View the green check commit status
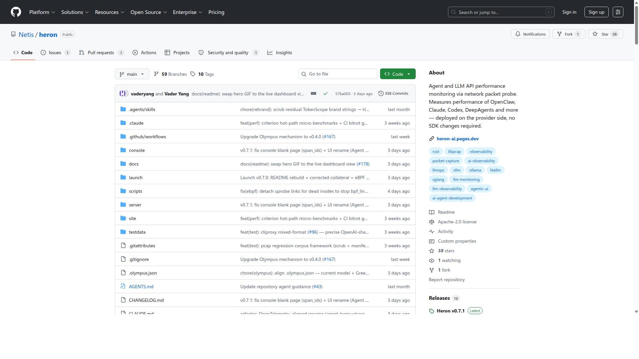 pyautogui.click(x=325, y=94)
